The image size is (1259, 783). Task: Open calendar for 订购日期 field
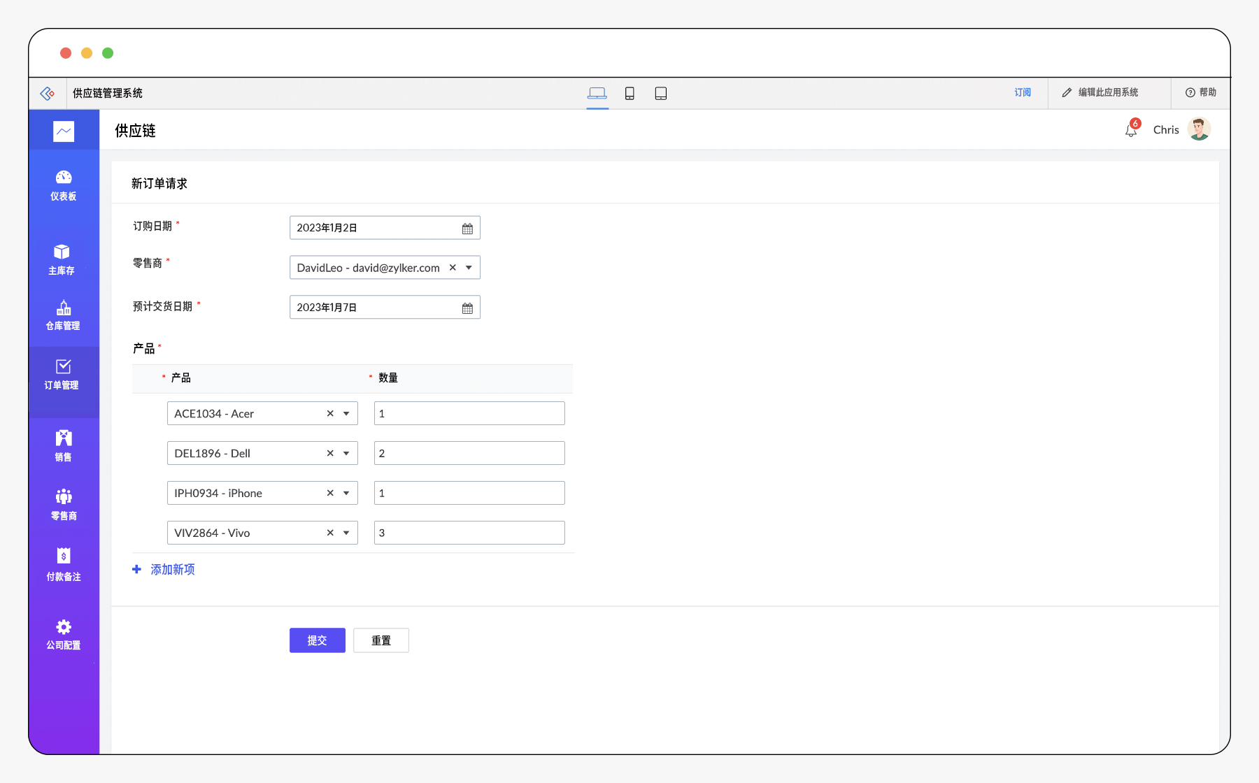pyautogui.click(x=467, y=229)
